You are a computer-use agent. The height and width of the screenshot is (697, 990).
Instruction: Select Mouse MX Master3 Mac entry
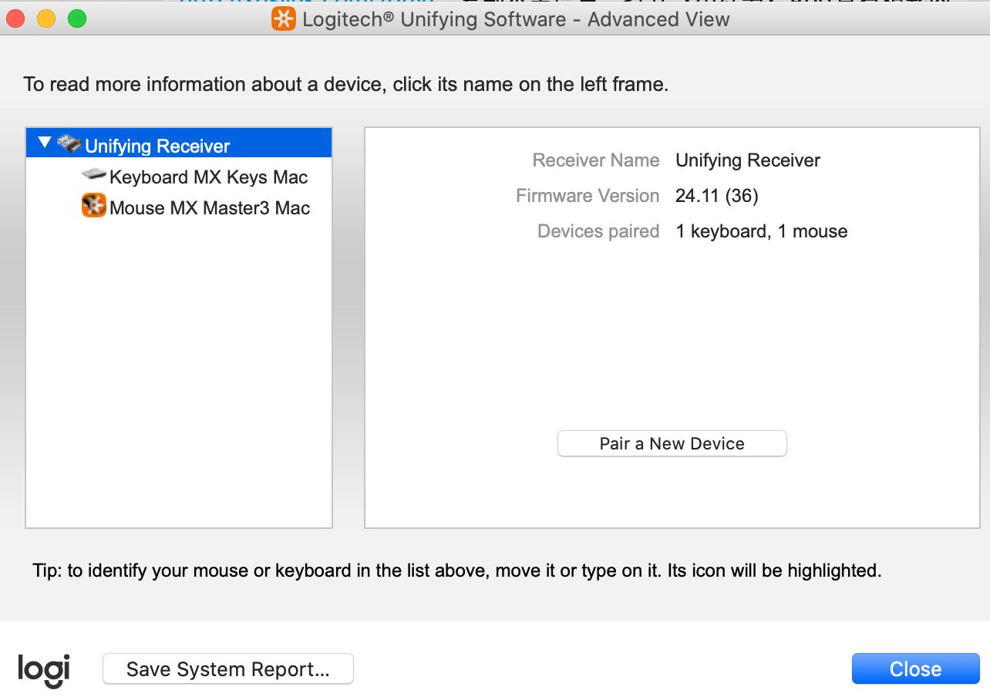click(210, 208)
